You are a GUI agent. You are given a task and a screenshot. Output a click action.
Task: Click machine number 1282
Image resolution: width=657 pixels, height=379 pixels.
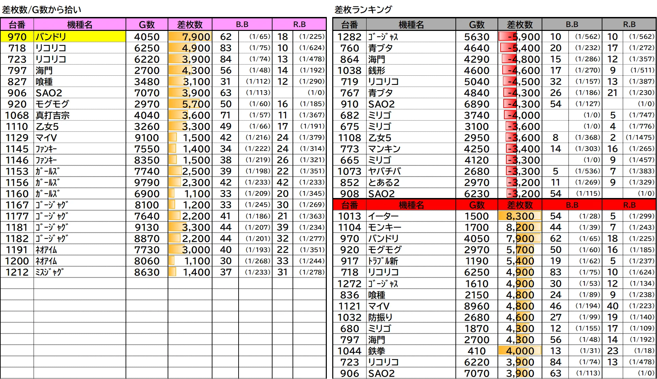pyautogui.click(x=350, y=37)
